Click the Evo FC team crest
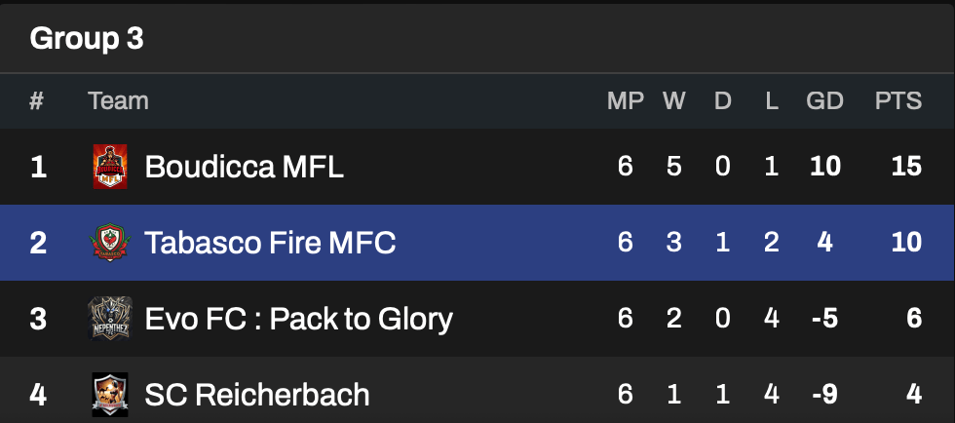 click(109, 318)
